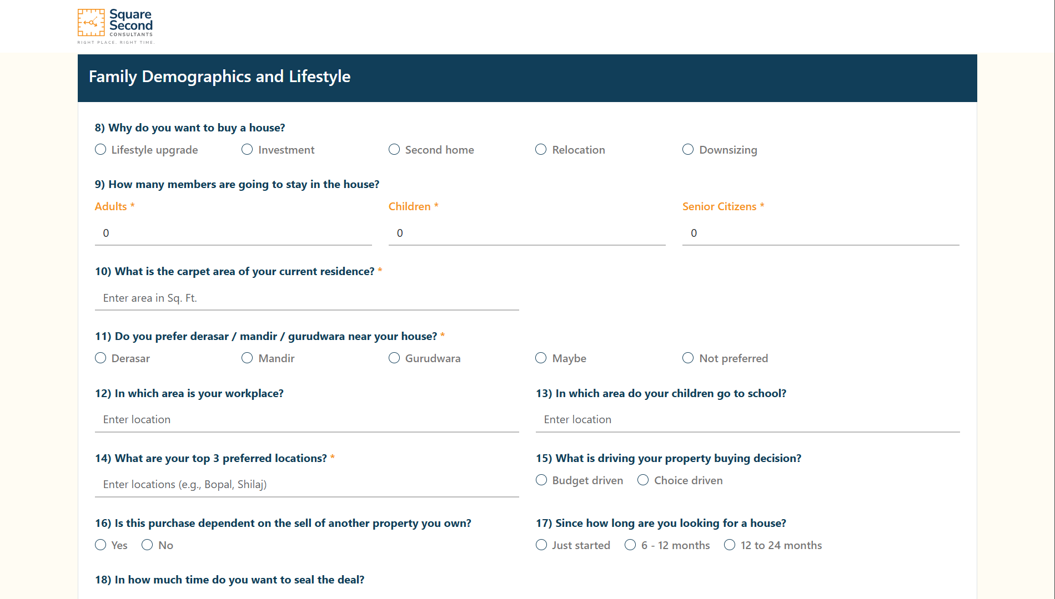Viewport: 1055px width, 599px height.
Task: Click the workplace location input
Action: (x=307, y=419)
